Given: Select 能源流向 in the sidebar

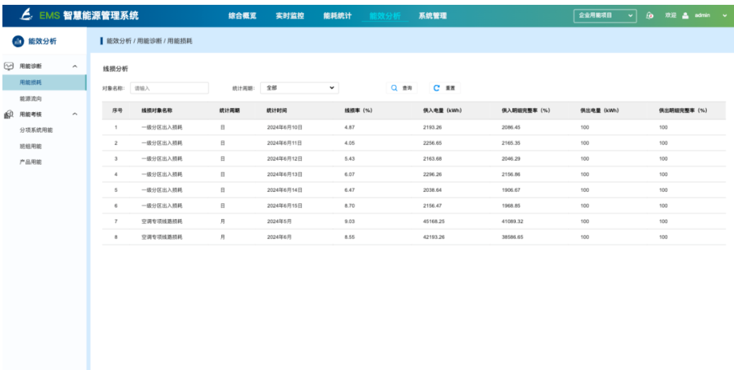Looking at the screenshot, I should 31,98.
